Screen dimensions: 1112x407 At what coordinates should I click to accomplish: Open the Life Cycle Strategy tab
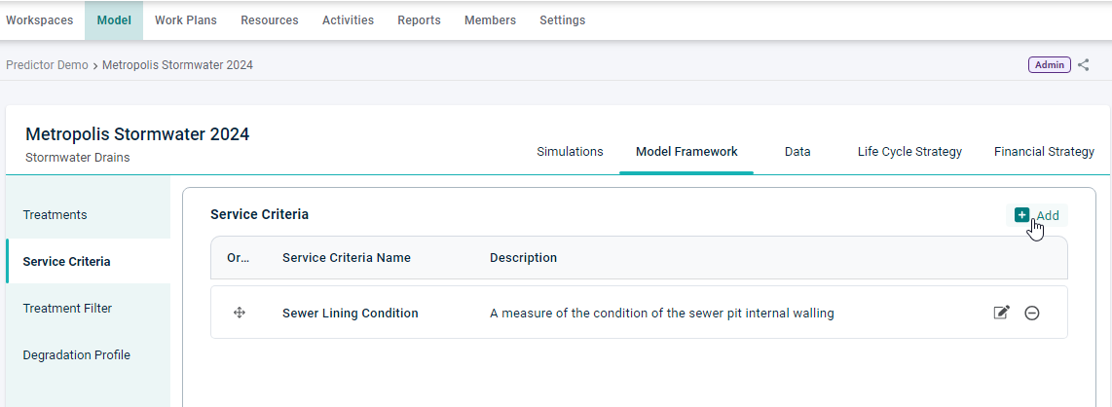pyautogui.click(x=909, y=152)
